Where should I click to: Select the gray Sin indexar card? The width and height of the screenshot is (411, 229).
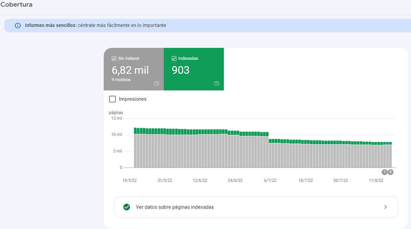[134, 69]
